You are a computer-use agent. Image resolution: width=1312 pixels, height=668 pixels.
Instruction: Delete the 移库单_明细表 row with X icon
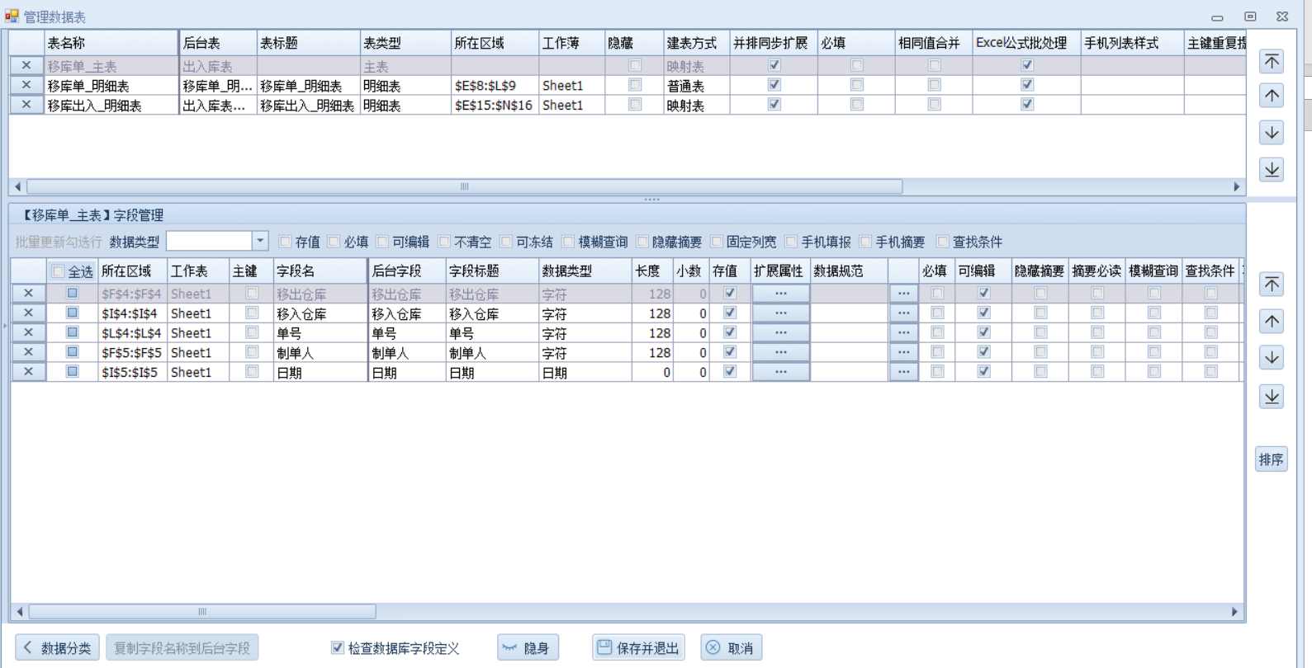coord(26,85)
